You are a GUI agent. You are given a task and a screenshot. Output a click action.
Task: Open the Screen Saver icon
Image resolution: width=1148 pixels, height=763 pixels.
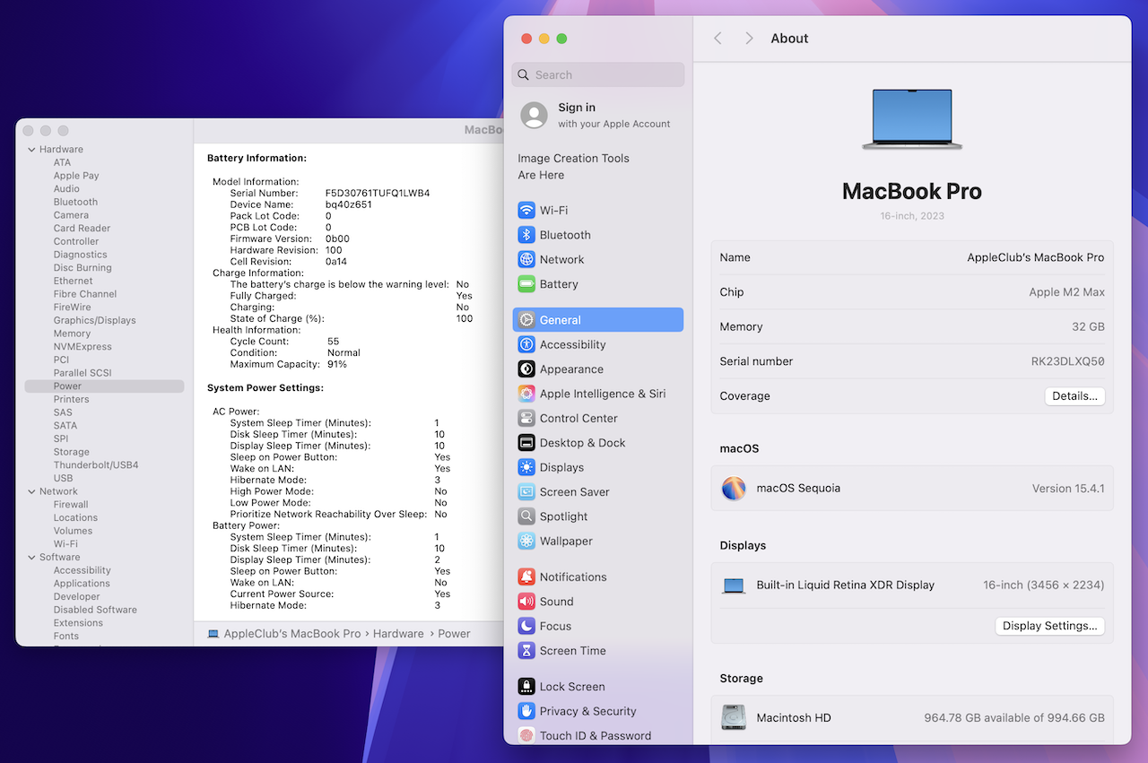[x=526, y=492]
